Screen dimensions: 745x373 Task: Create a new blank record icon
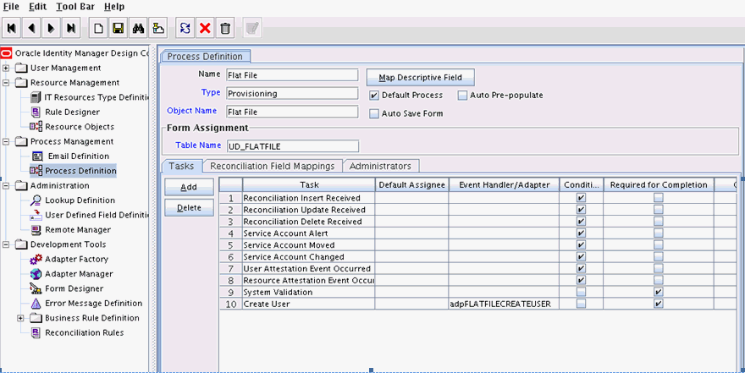click(x=98, y=29)
